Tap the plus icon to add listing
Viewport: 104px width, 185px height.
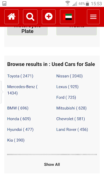[x=49, y=17]
